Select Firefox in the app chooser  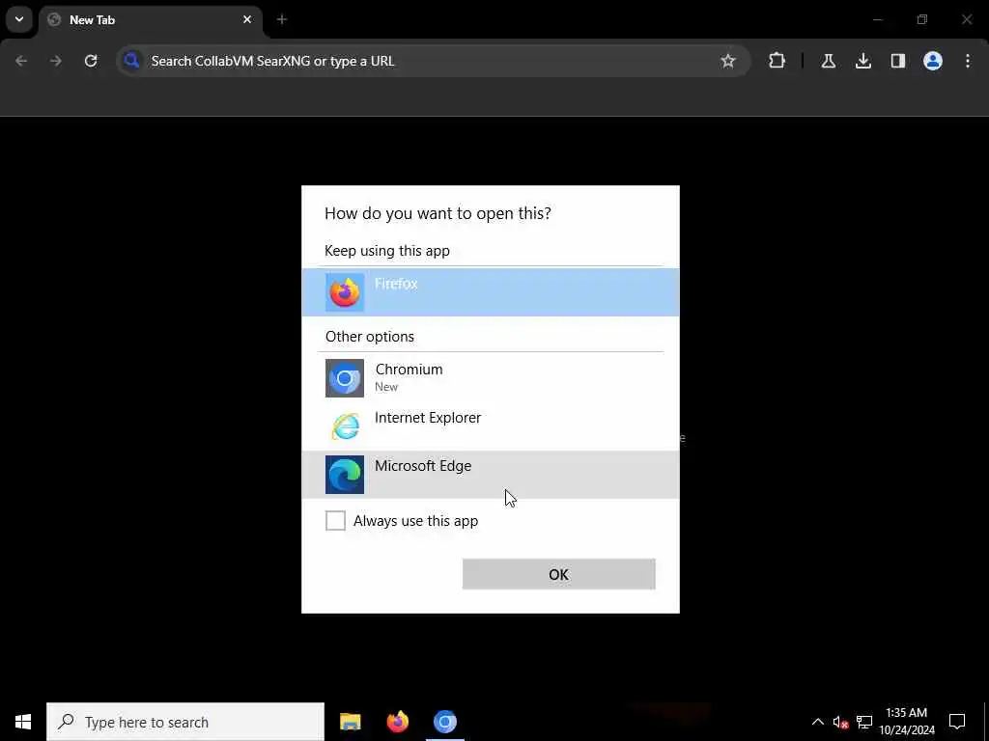[x=490, y=292]
